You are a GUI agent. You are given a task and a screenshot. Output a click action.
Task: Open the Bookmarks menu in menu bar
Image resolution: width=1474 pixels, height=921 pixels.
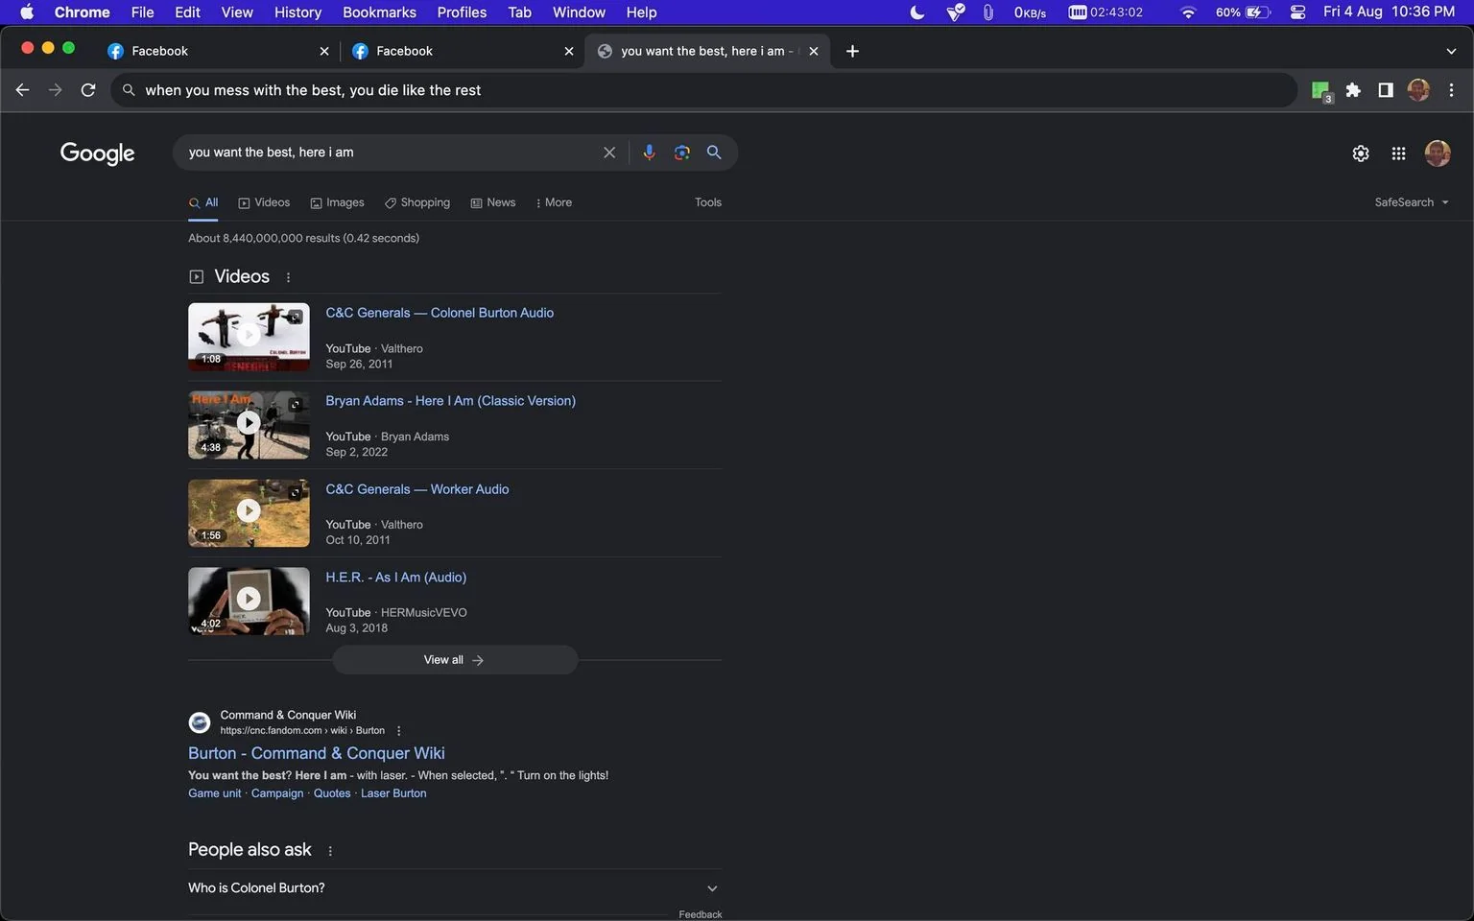pos(379,12)
